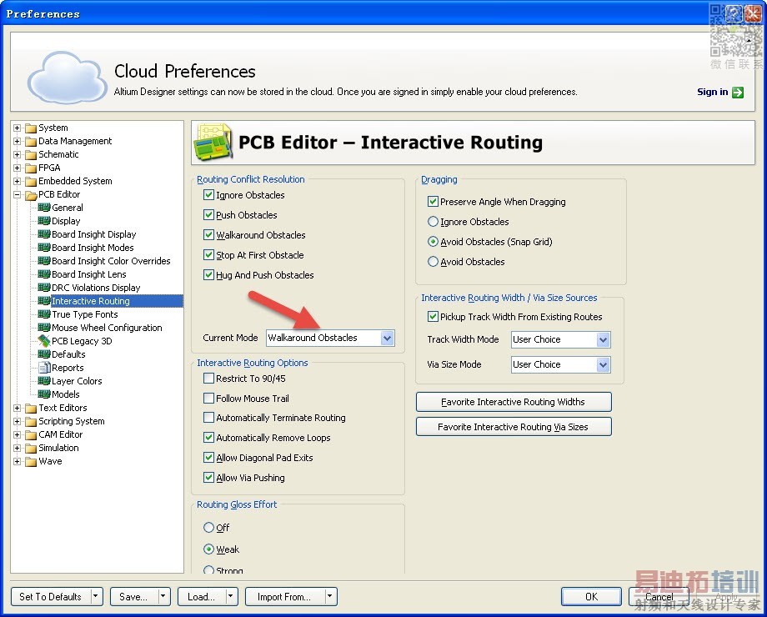767x617 pixels.
Task: Open the Set To Defaults dropdown arrow
Action: pos(96,596)
